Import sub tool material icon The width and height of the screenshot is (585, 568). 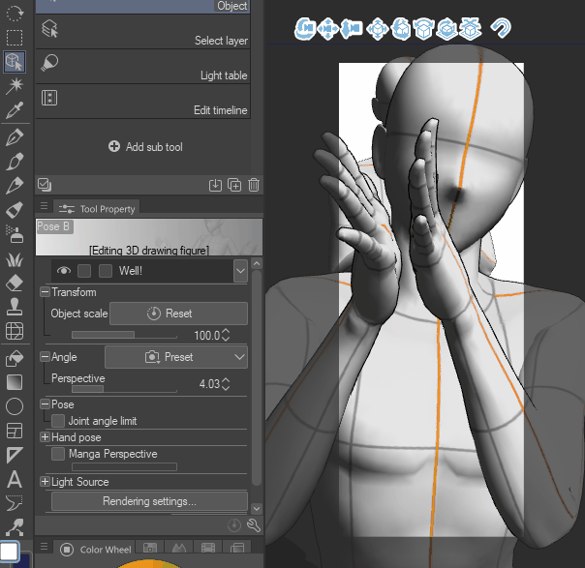coord(215,185)
